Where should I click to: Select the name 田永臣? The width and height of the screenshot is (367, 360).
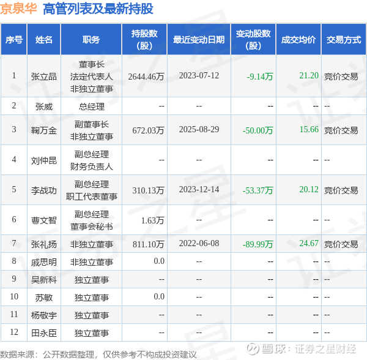(44, 333)
